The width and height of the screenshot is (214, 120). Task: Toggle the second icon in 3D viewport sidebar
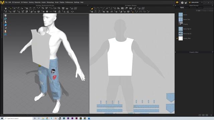[x=5, y=19]
